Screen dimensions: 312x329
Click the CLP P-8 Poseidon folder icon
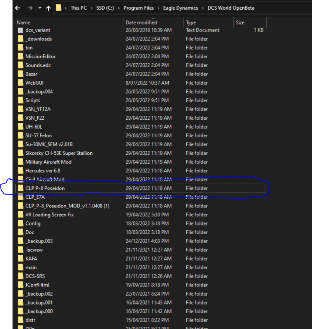(20, 188)
